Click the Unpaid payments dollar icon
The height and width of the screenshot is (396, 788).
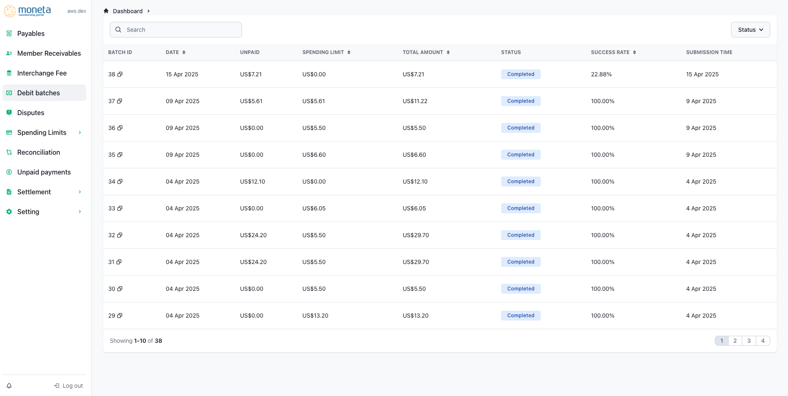[x=9, y=172]
